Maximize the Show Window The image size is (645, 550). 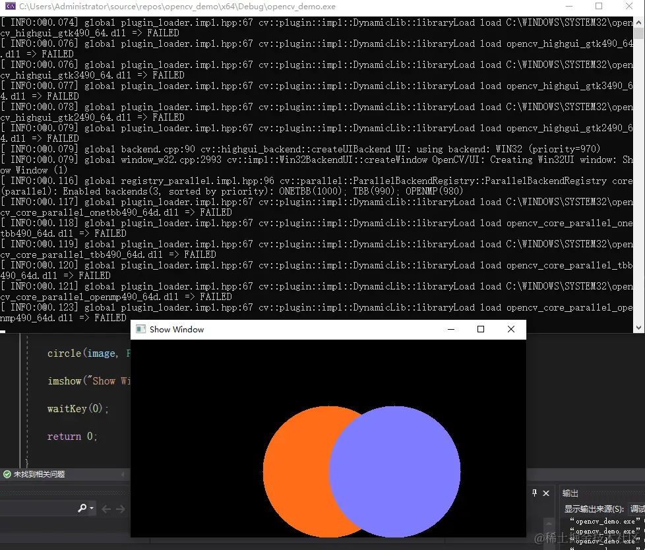click(x=481, y=329)
